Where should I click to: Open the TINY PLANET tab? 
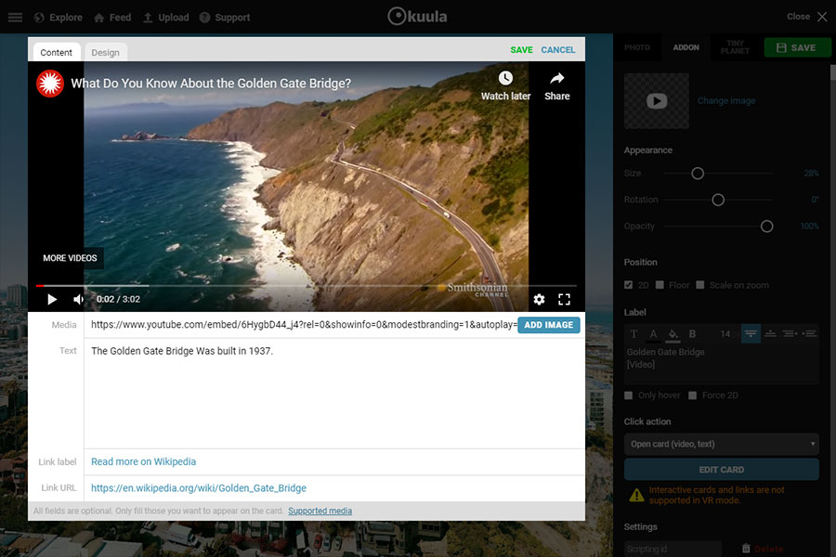pyautogui.click(x=735, y=47)
